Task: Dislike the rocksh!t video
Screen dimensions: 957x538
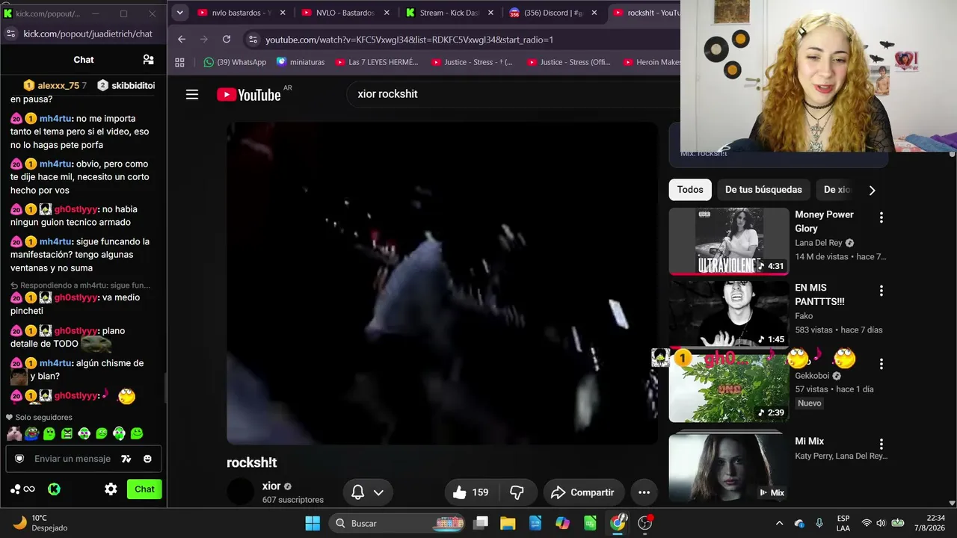Action: tap(517, 492)
